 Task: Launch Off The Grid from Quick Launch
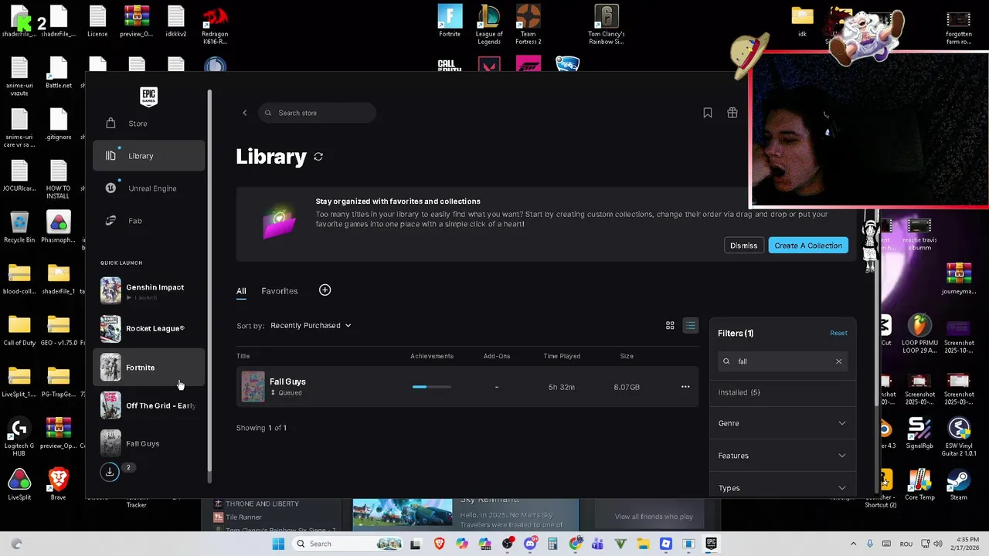coord(148,405)
